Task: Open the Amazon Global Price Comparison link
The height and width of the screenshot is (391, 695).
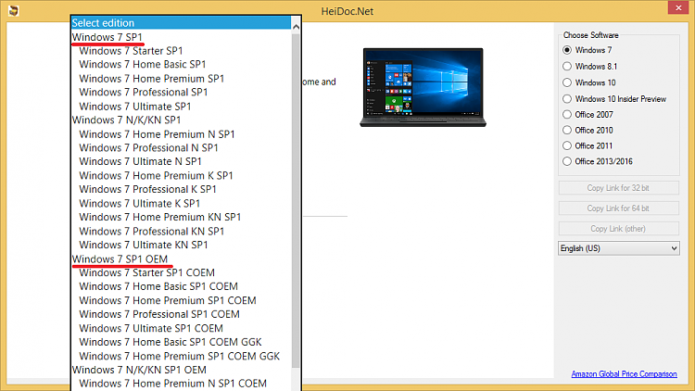Action: tap(624, 374)
